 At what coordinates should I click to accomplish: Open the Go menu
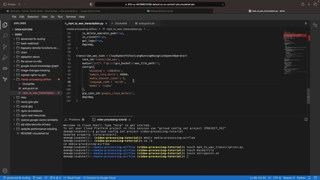coord(52,16)
